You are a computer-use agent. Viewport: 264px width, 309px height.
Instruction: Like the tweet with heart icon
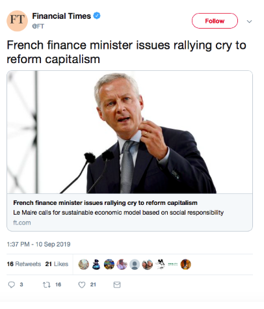click(82, 285)
